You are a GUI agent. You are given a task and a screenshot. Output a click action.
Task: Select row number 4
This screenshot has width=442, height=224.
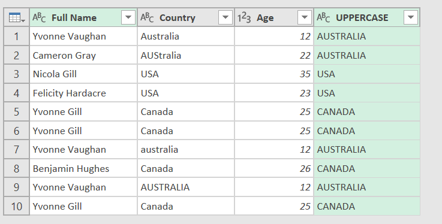click(x=17, y=93)
